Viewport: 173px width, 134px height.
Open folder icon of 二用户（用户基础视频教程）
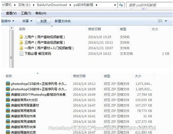[x=21, y=37]
